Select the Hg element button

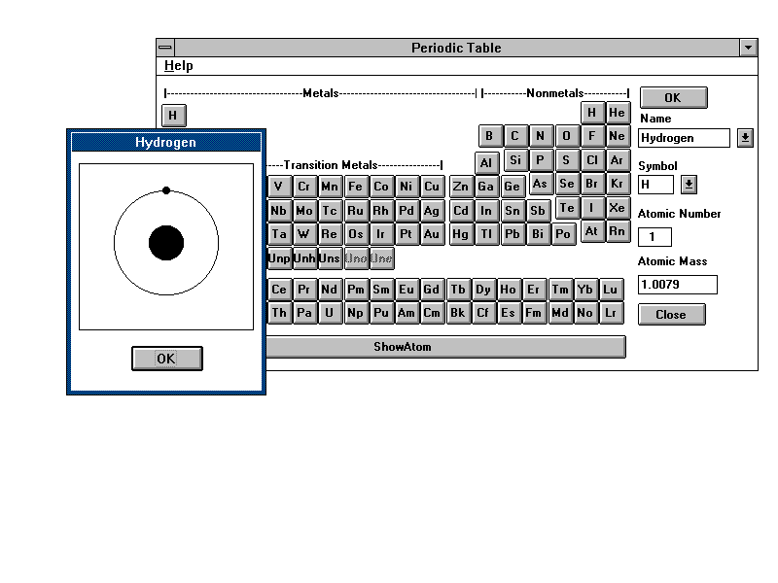[x=460, y=234]
